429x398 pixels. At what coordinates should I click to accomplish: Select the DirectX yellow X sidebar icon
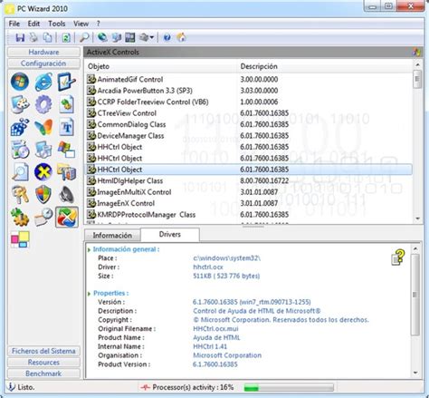(43, 172)
